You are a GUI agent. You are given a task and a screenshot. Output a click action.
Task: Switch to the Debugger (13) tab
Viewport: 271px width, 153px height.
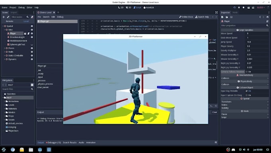53,143
